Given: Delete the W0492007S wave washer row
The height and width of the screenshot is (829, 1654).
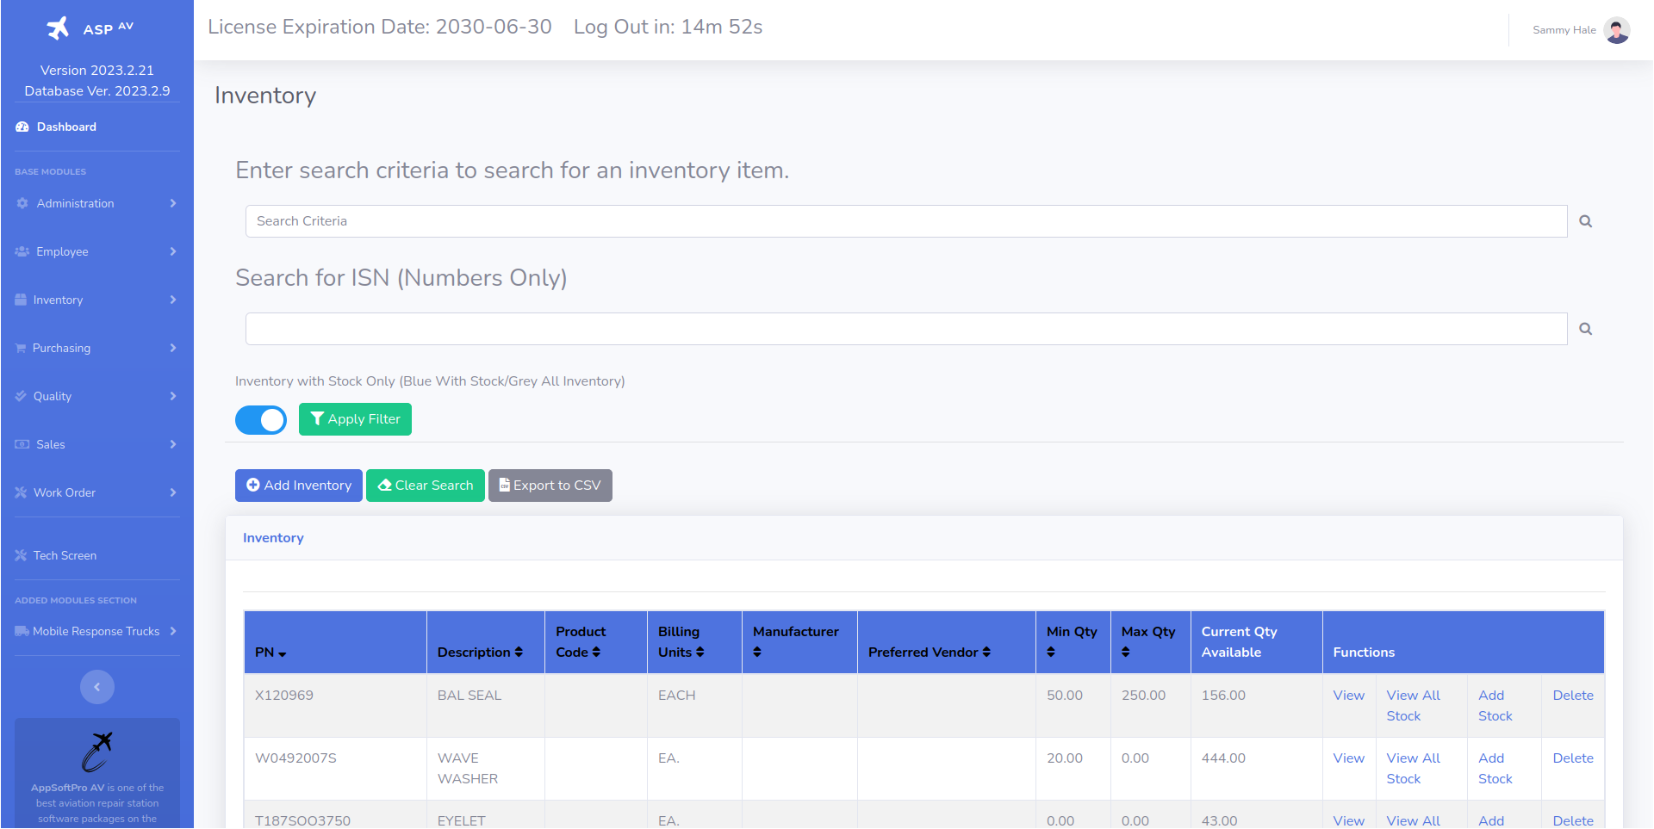Looking at the screenshot, I should click(x=1572, y=758).
